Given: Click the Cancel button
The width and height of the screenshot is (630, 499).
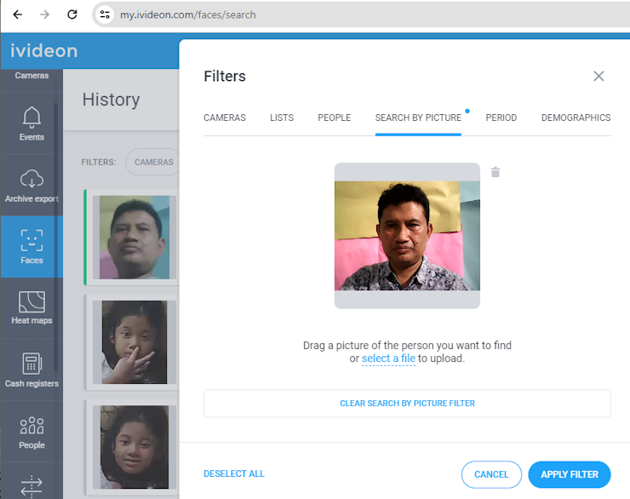Looking at the screenshot, I should (x=491, y=474).
